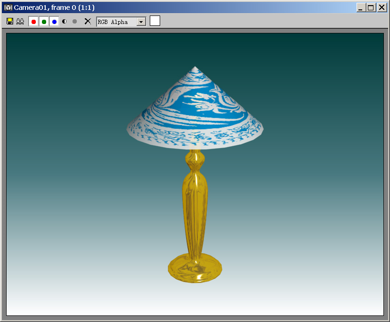Open the window system menu icon
The width and height of the screenshot is (390, 322).
(8, 8)
